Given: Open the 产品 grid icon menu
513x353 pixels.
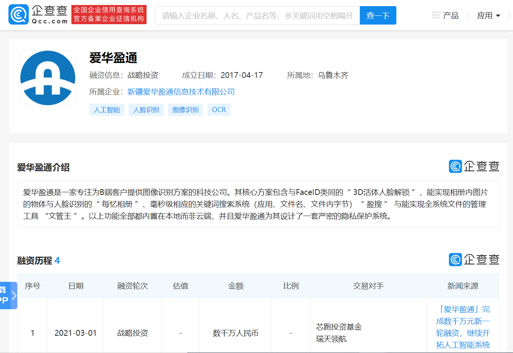Looking at the screenshot, I should tap(435, 15).
